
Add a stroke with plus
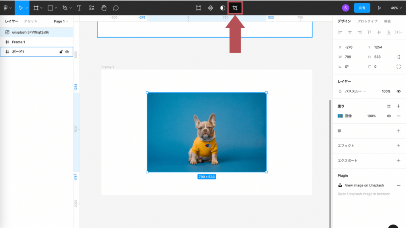398,131
